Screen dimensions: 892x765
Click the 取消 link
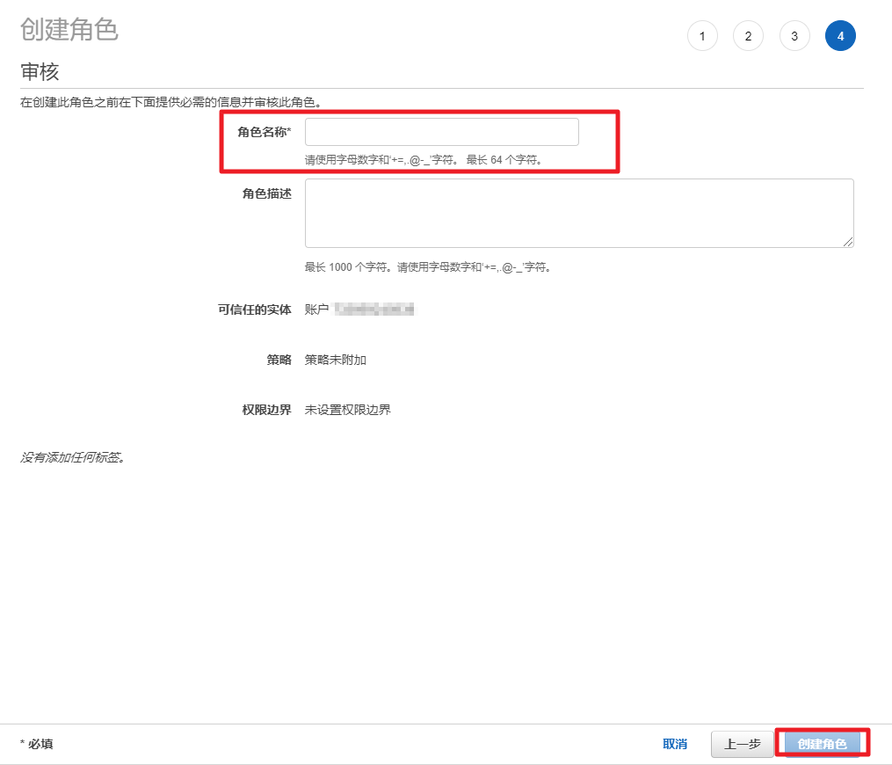pyautogui.click(x=675, y=744)
